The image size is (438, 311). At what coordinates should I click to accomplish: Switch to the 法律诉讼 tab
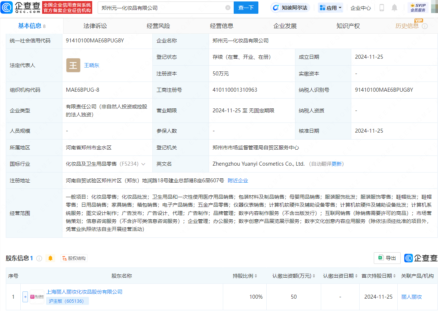pos(95,26)
